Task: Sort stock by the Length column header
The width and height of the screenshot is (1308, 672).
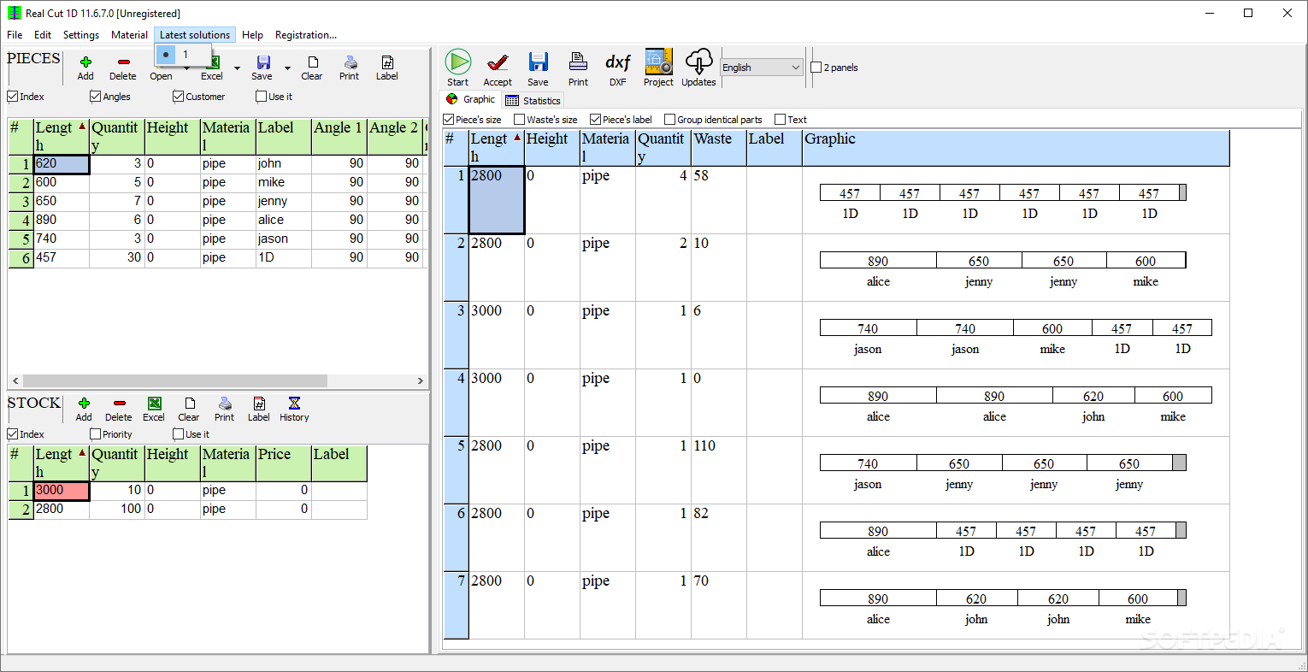Action: tap(62, 463)
